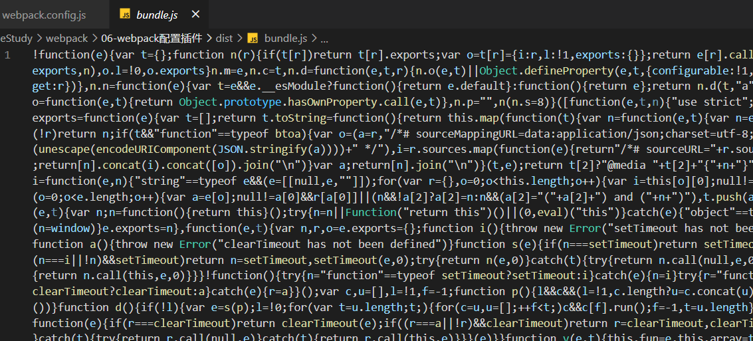
Task: Click the bundle.js breadcrumb item
Action: pos(285,39)
